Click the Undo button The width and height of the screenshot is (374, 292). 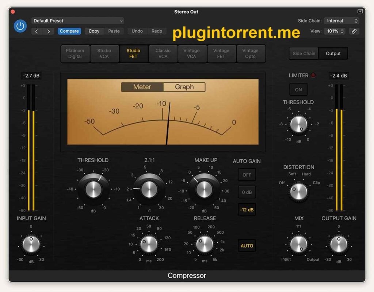click(x=137, y=31)
